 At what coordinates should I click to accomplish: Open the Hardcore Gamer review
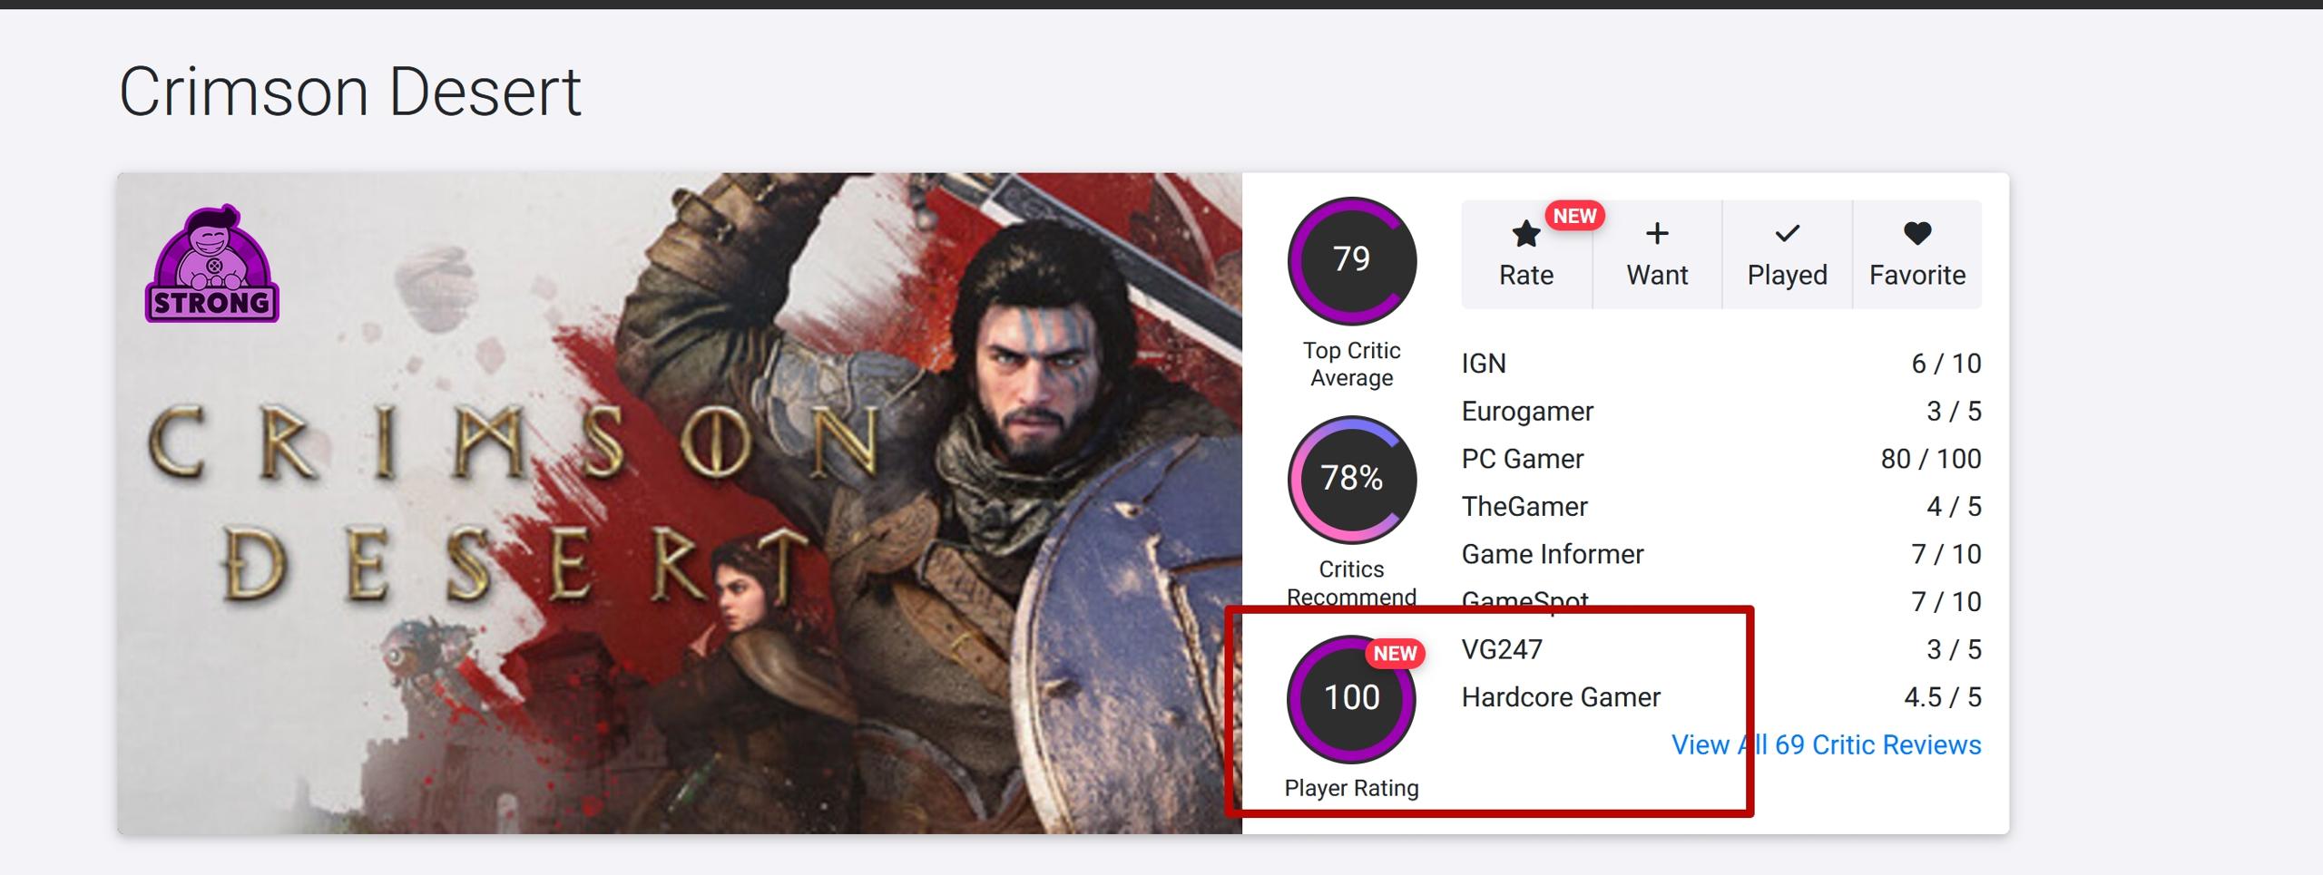click(1561, 697)
